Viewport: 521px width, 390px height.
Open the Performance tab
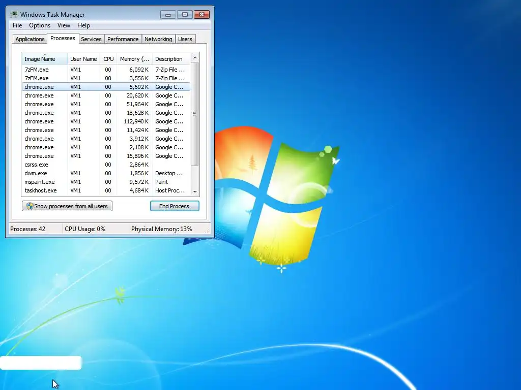click(x=123, y=39)
